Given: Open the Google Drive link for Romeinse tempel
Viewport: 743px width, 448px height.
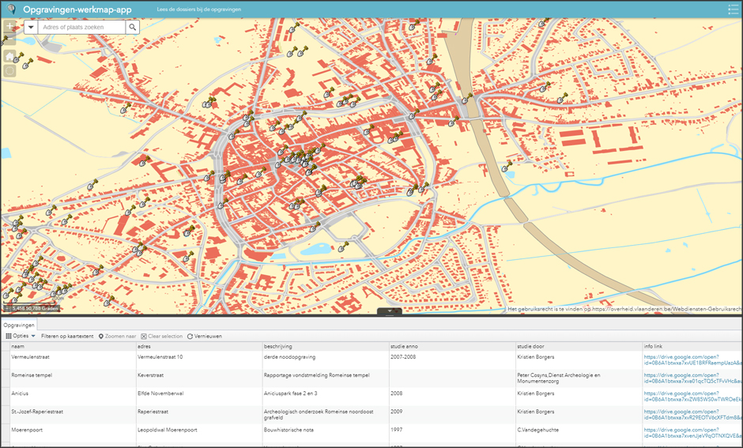Looking at the screenshot, I should coord(692,378).
